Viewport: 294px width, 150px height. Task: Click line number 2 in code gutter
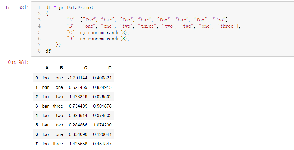point(39,14)
